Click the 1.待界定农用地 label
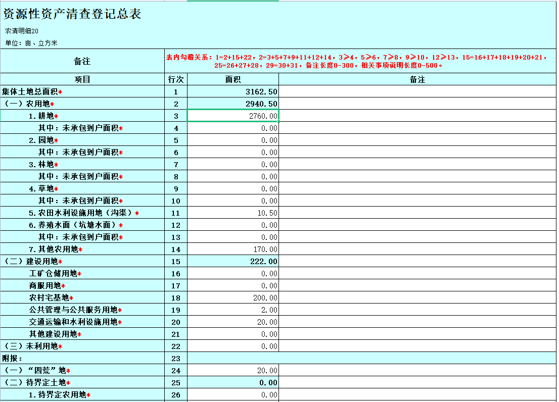The height and width of the screenshot is (402, 559). click(60, 394)
